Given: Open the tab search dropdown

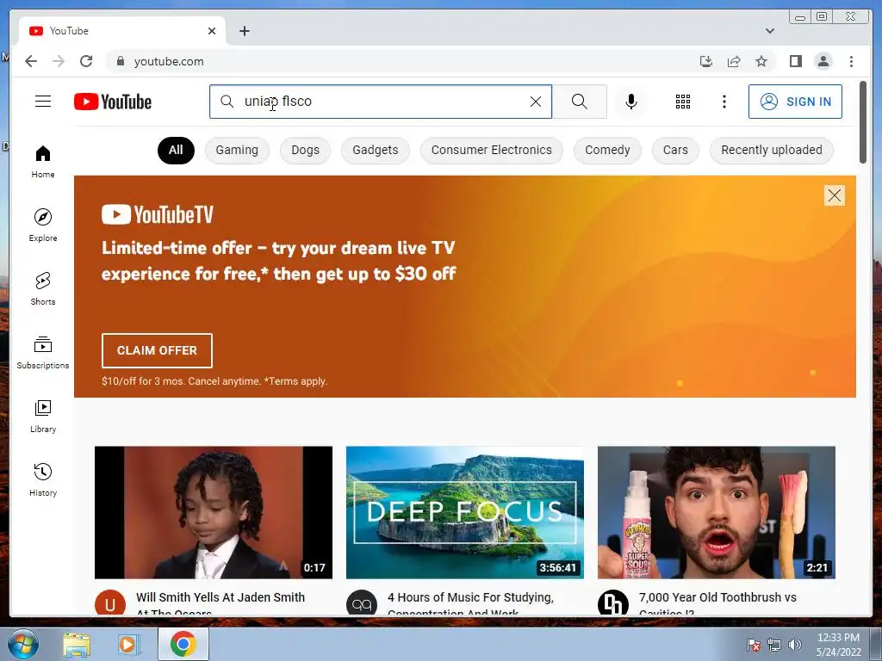Looking at the screenshot, I should point(770,31).
